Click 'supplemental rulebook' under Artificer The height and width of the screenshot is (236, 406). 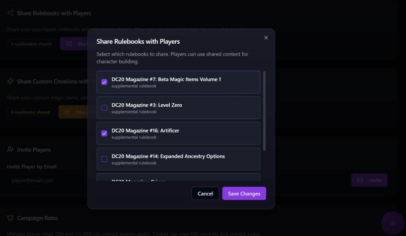tap(134, 137)
